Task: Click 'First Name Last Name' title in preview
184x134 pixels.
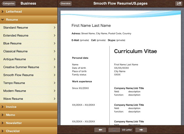Action: click(x=91, y=25)
